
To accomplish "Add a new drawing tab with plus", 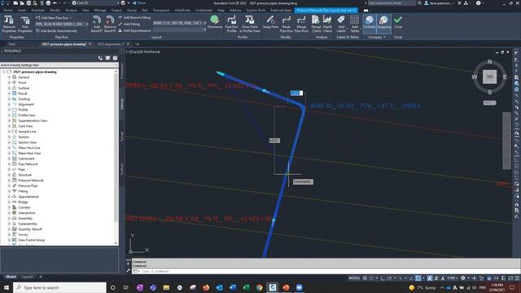I will [x=138, y=44].
